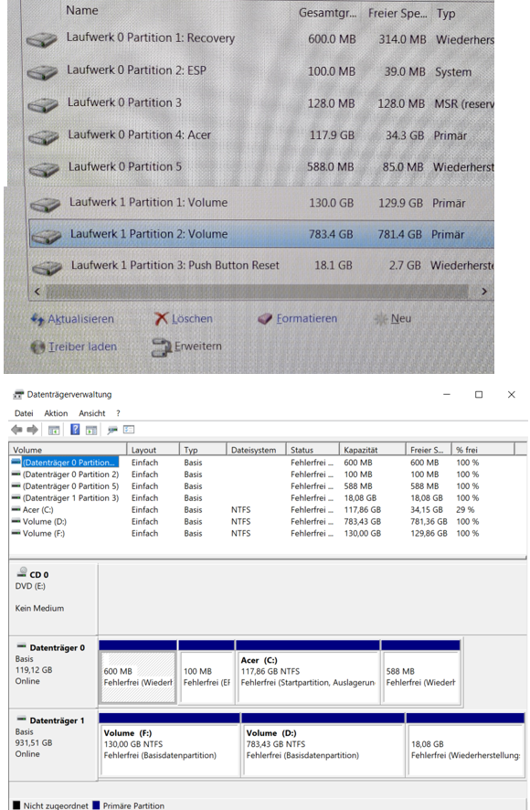This screenshot has height=810, width=530.
Task: Click drive icon of Push Button Reset
Action: tap(47, 268)
